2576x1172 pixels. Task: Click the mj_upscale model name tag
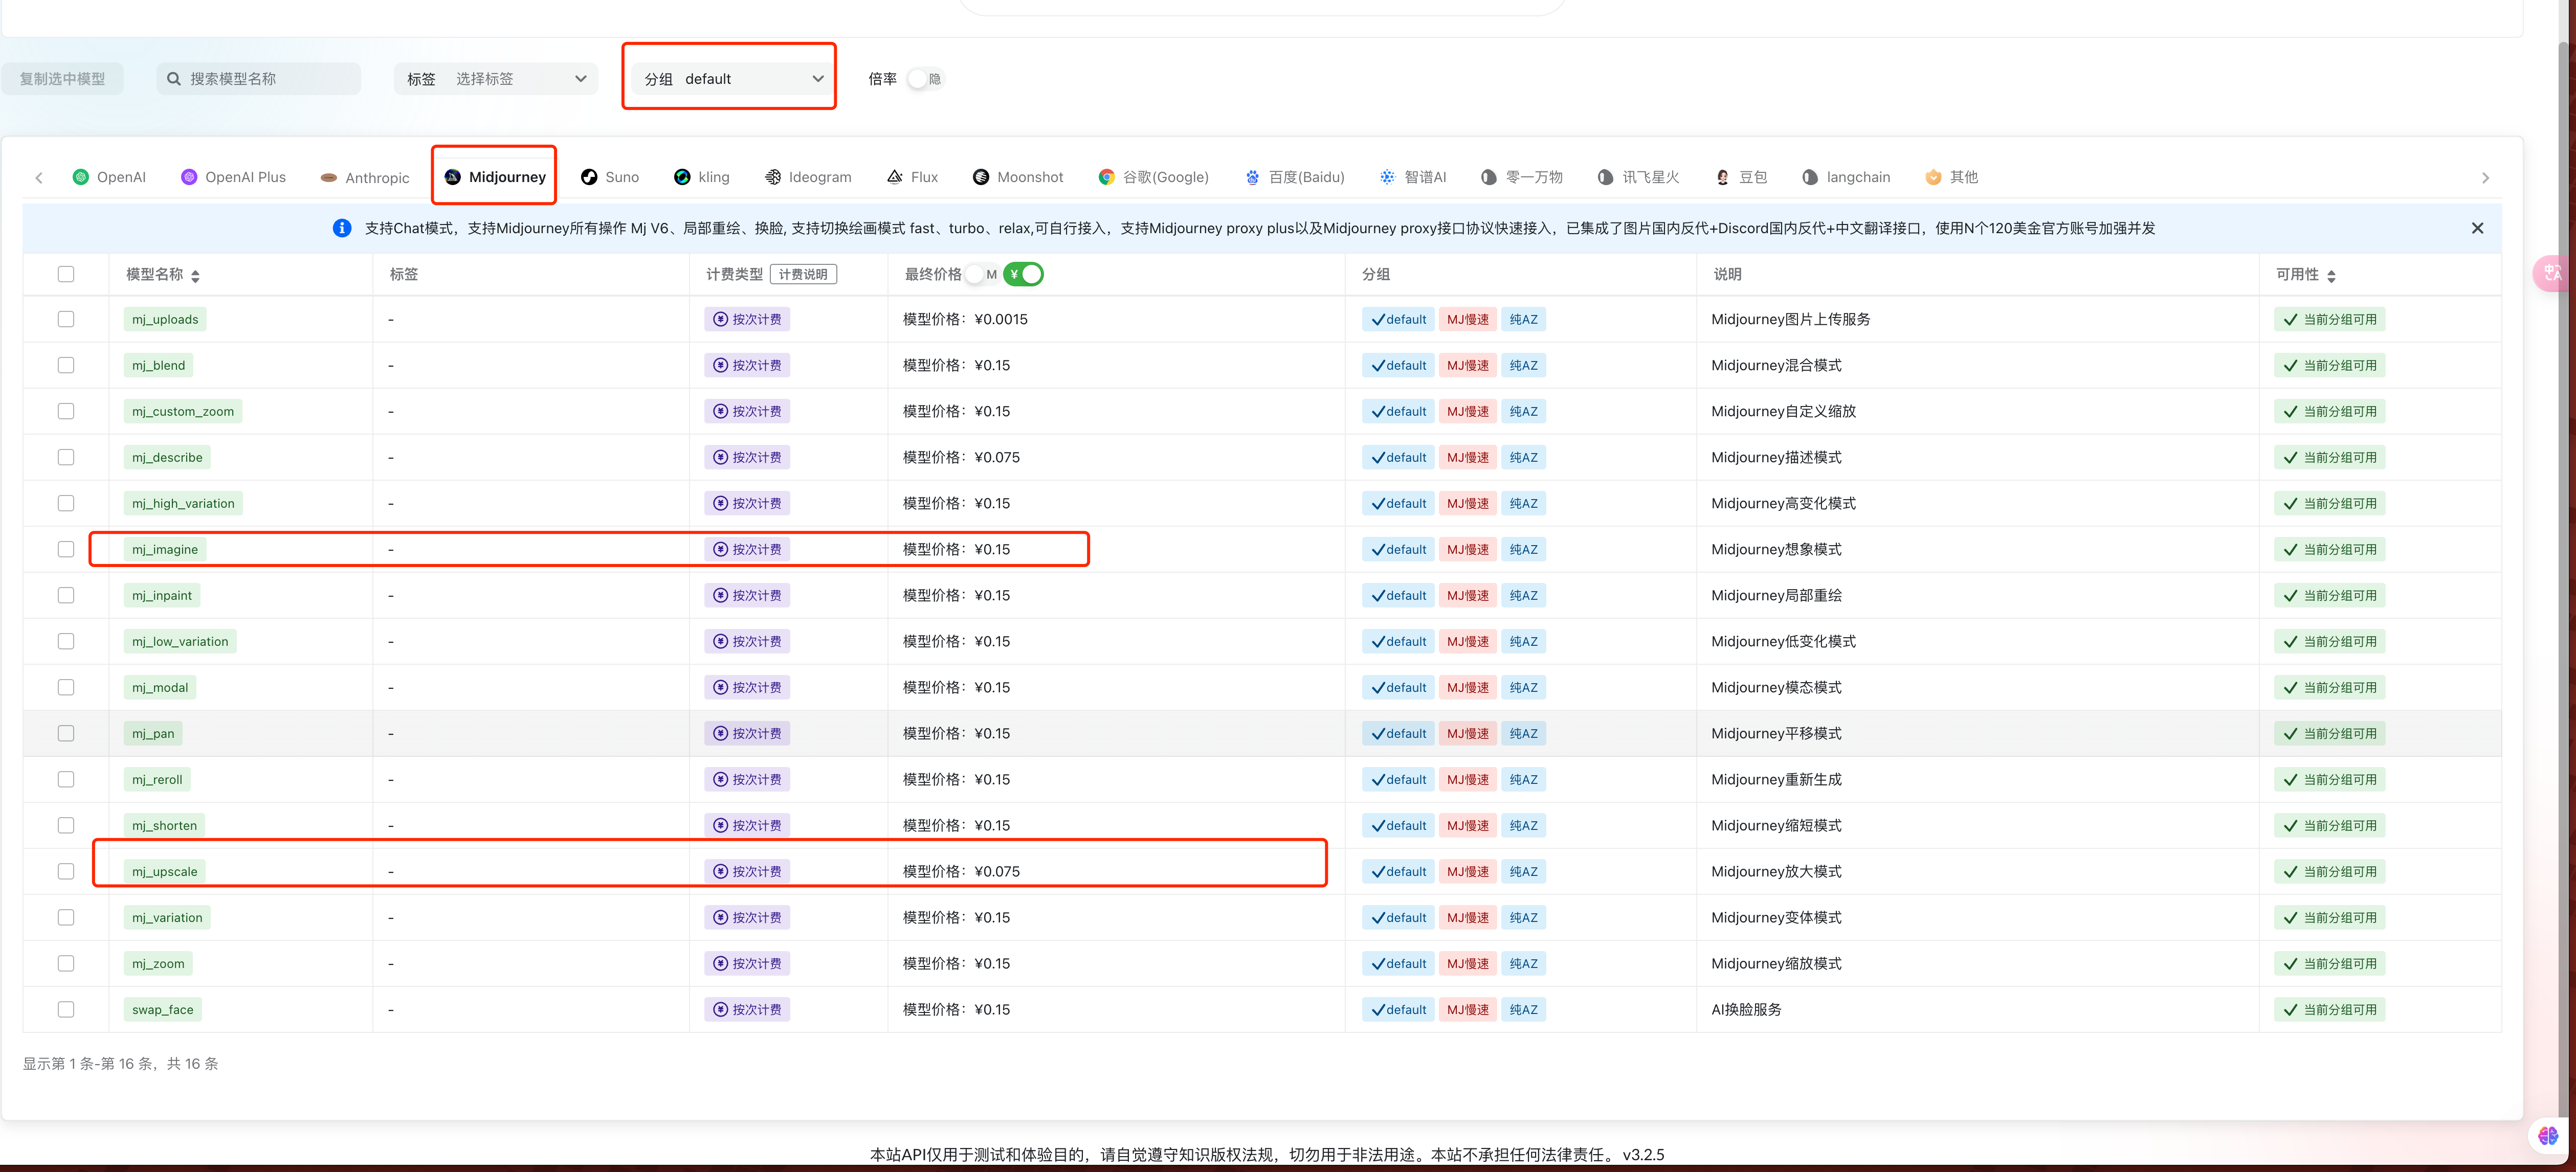coord(165,871)
